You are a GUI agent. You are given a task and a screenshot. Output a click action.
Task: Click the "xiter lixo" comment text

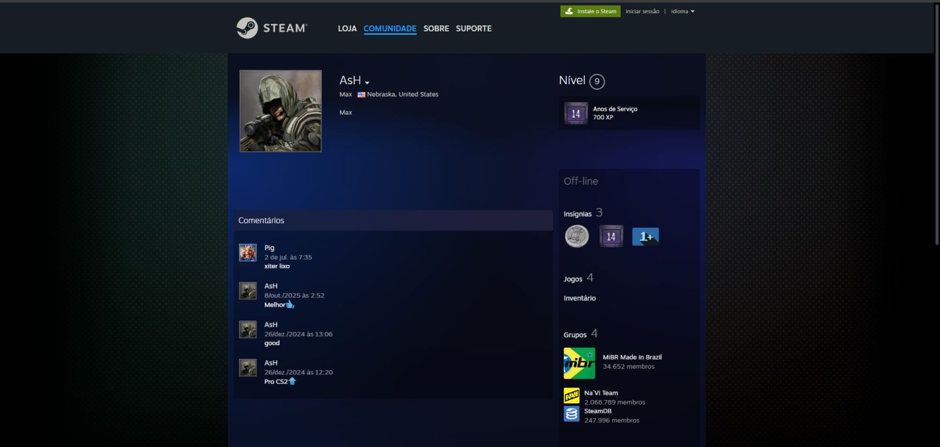pyautogui.click(x=277, y=266)
